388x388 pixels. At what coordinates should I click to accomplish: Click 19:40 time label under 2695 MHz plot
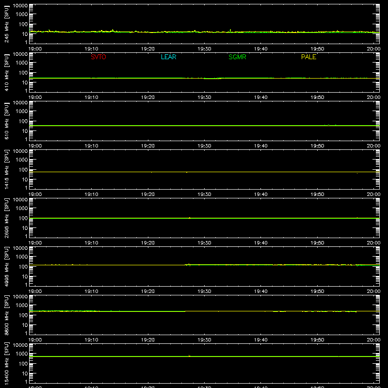pyautogui.click(x=261, y=243)
